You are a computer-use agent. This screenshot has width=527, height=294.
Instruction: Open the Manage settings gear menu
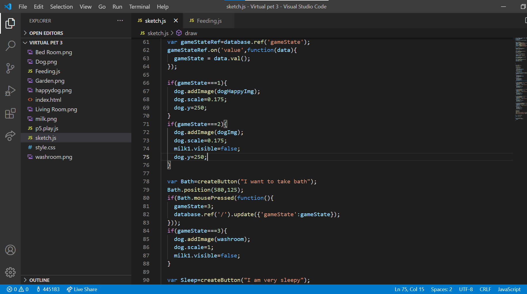click(x=10, y=272)
